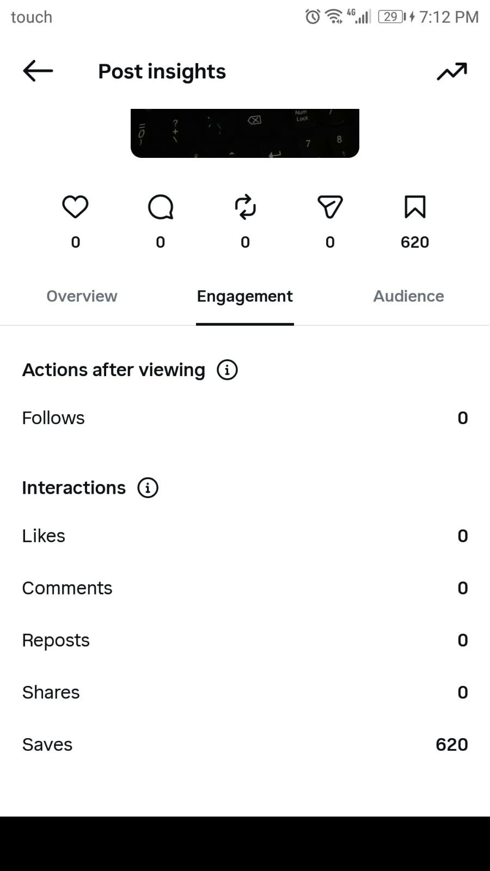Tap the share paper-plane icon
This screenshot has height=871, width=490.
coord(330,207)
